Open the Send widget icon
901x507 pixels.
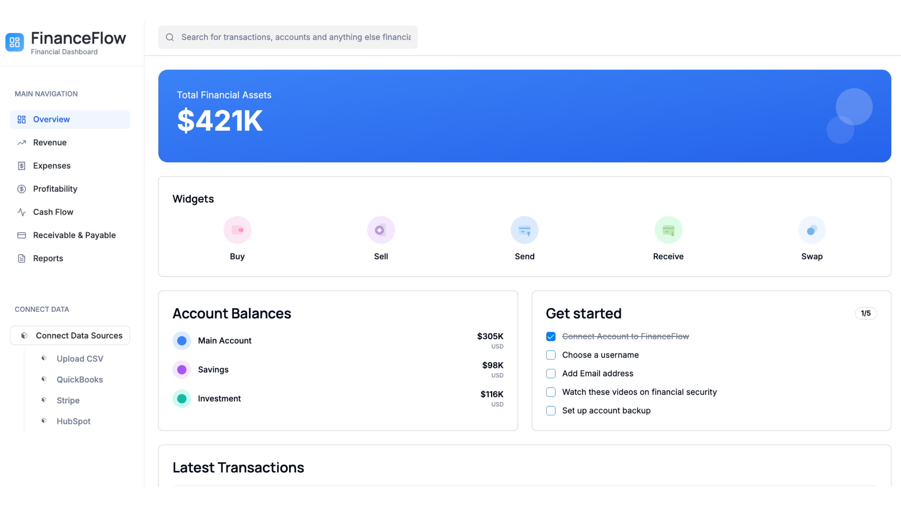524,230
